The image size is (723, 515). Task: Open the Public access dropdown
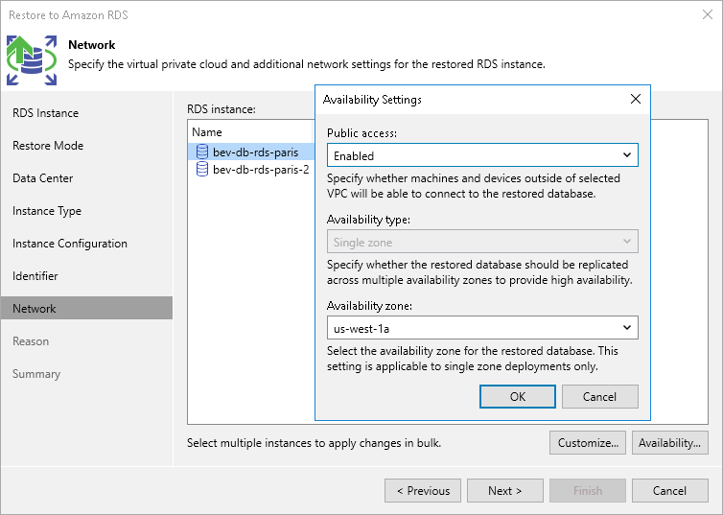point(482,155)
